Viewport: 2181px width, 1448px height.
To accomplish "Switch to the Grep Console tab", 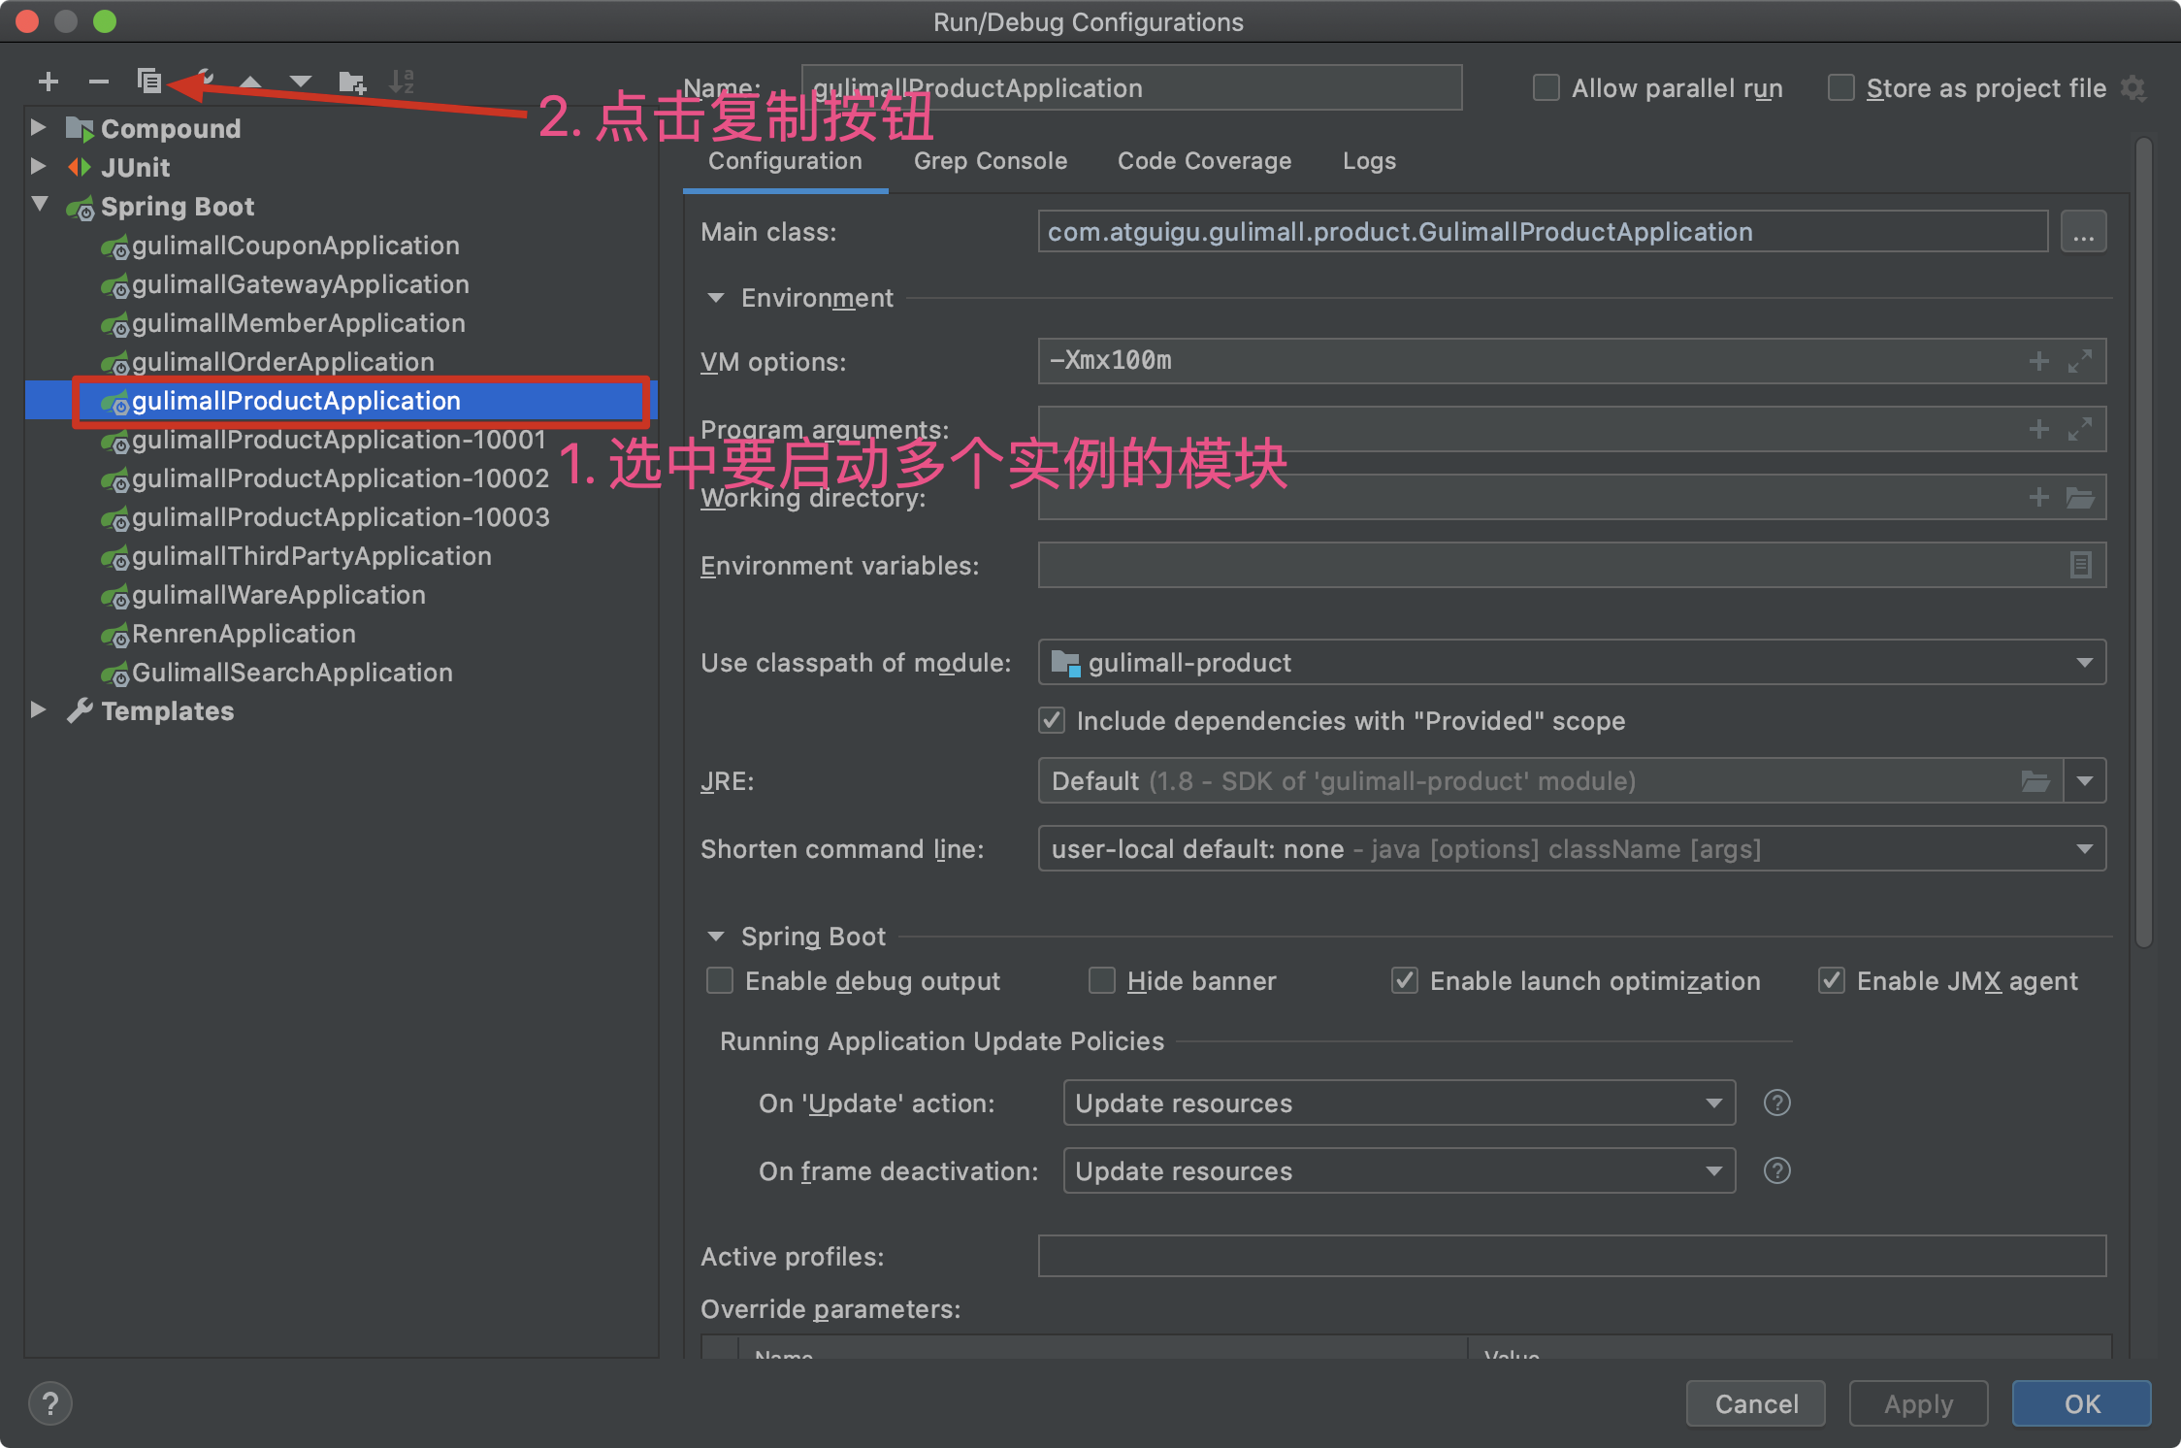I will click(990, 161).
